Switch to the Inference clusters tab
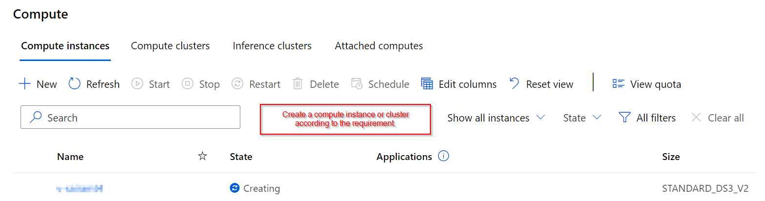Screen dimensions: 765x201 pos(272,46)
